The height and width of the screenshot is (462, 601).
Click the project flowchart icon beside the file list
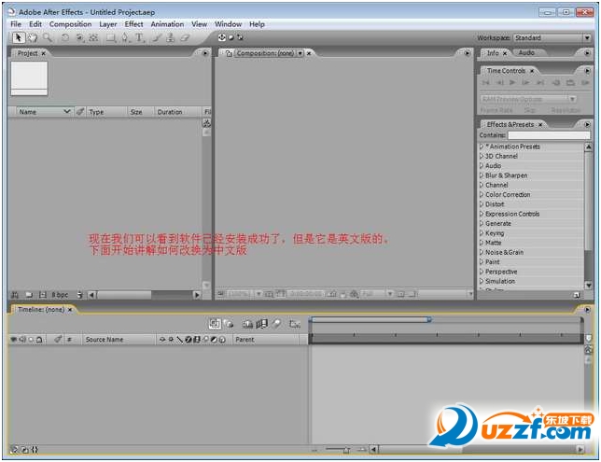point(206,122)
